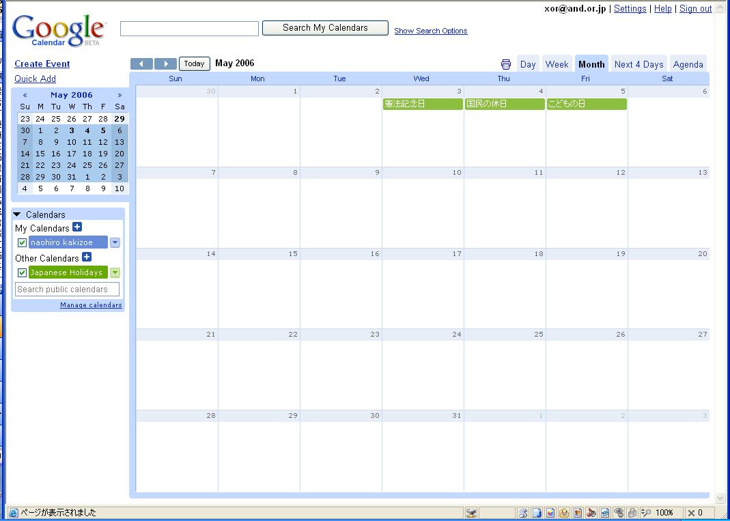Click the Today button
Viewport: 730px width, 521px height.
(194, 64)
